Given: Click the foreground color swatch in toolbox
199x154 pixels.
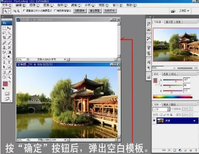Looking at the screenshot, I should point(5,83).
